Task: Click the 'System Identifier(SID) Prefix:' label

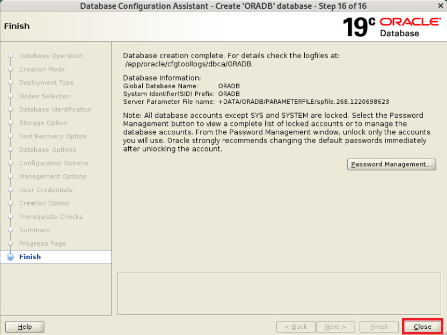Action: [169, 94]
